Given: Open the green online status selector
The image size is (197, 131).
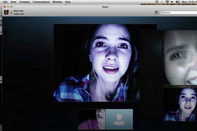Looking at the screenshot, I should [x=11, y=12].
